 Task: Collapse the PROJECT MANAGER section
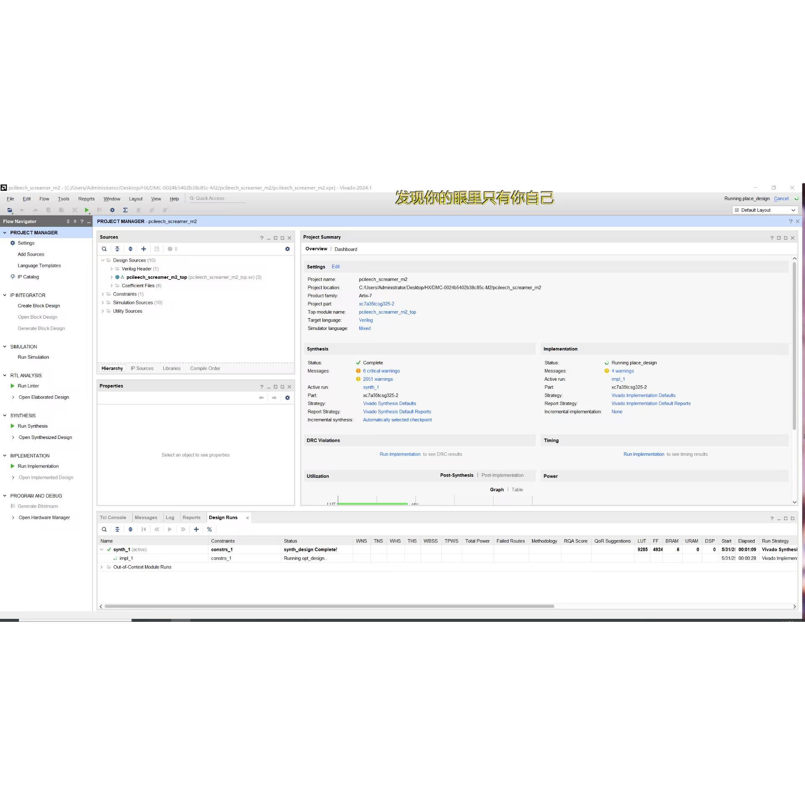5,233
